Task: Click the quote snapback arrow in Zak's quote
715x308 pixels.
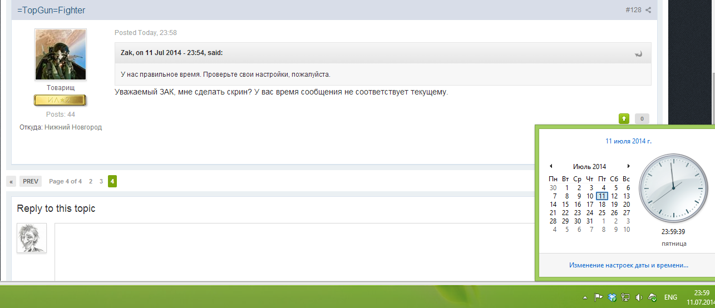Action: 639,53
